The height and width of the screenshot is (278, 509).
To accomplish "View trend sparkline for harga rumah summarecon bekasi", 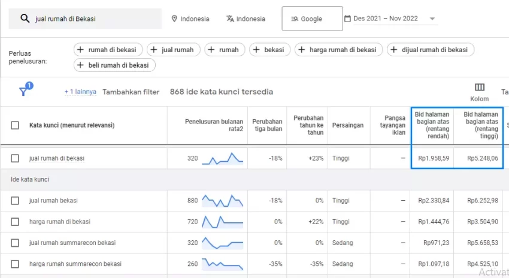I will 222,264.
